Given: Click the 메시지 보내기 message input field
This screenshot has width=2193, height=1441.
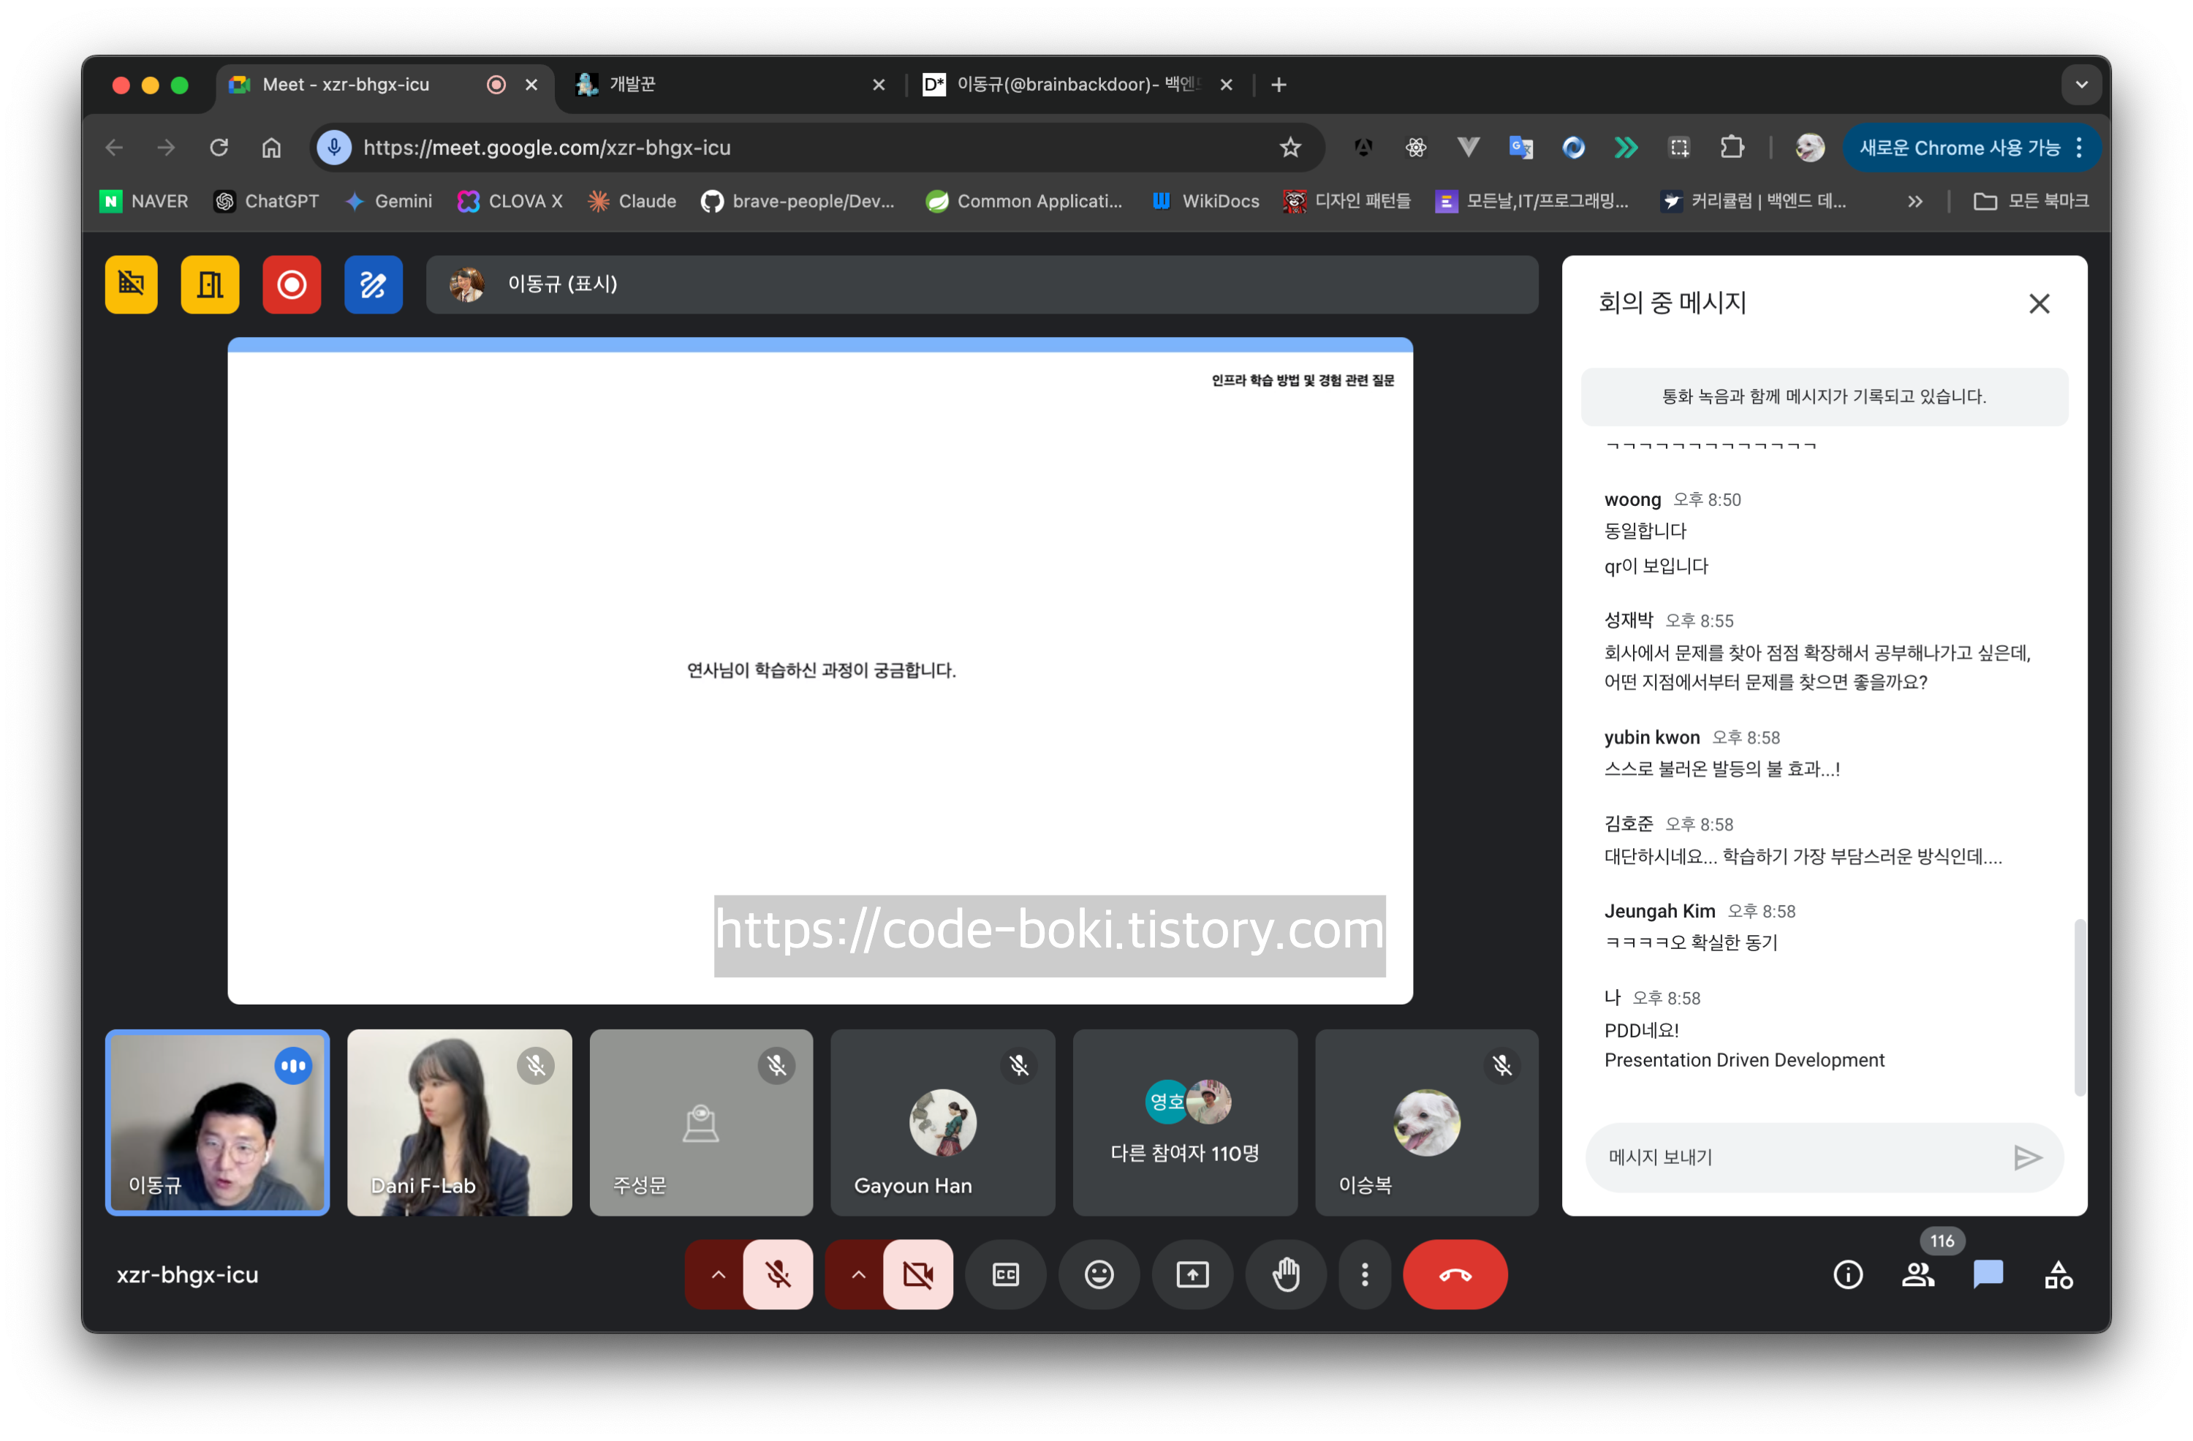Looking at the screenshot, I should 1797,1157.
